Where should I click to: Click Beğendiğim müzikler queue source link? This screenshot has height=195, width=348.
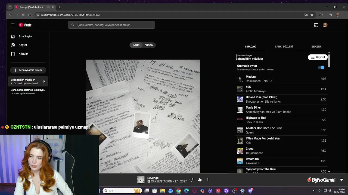point(249,59)
